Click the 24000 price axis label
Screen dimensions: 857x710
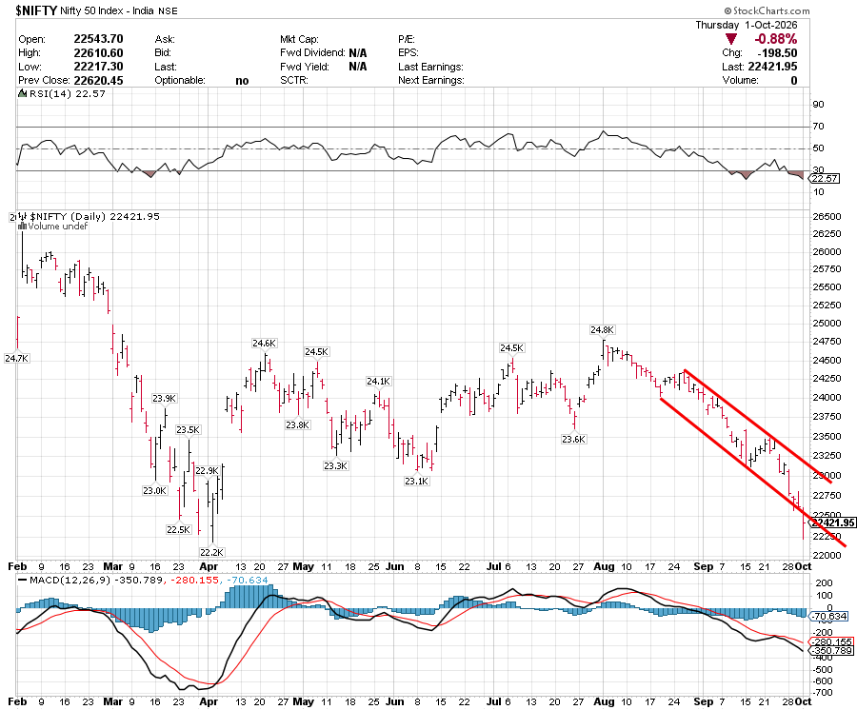827,397
